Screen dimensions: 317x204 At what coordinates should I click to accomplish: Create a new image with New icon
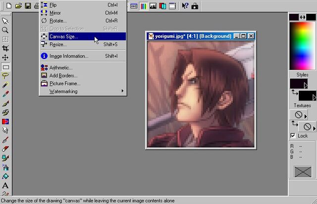coord(9,6)
